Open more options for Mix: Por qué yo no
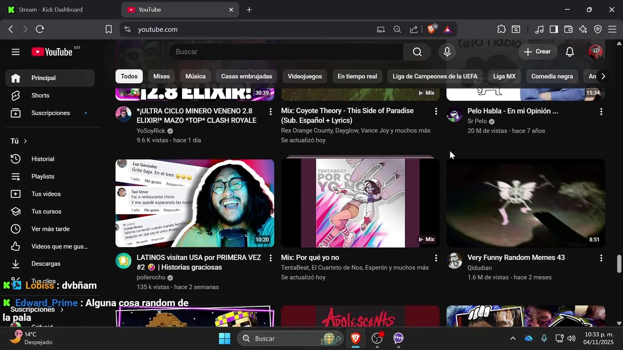Viewport: 623px width, 350px height. click(x=436, y=258)
